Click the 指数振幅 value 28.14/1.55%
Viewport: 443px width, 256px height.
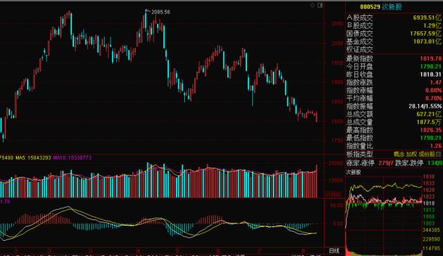pyautogui.click(x=425, y=106)
